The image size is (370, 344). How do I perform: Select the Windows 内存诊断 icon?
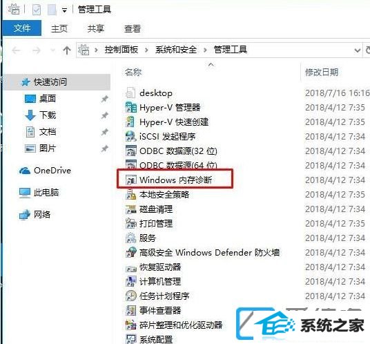[x=131, y=180]
